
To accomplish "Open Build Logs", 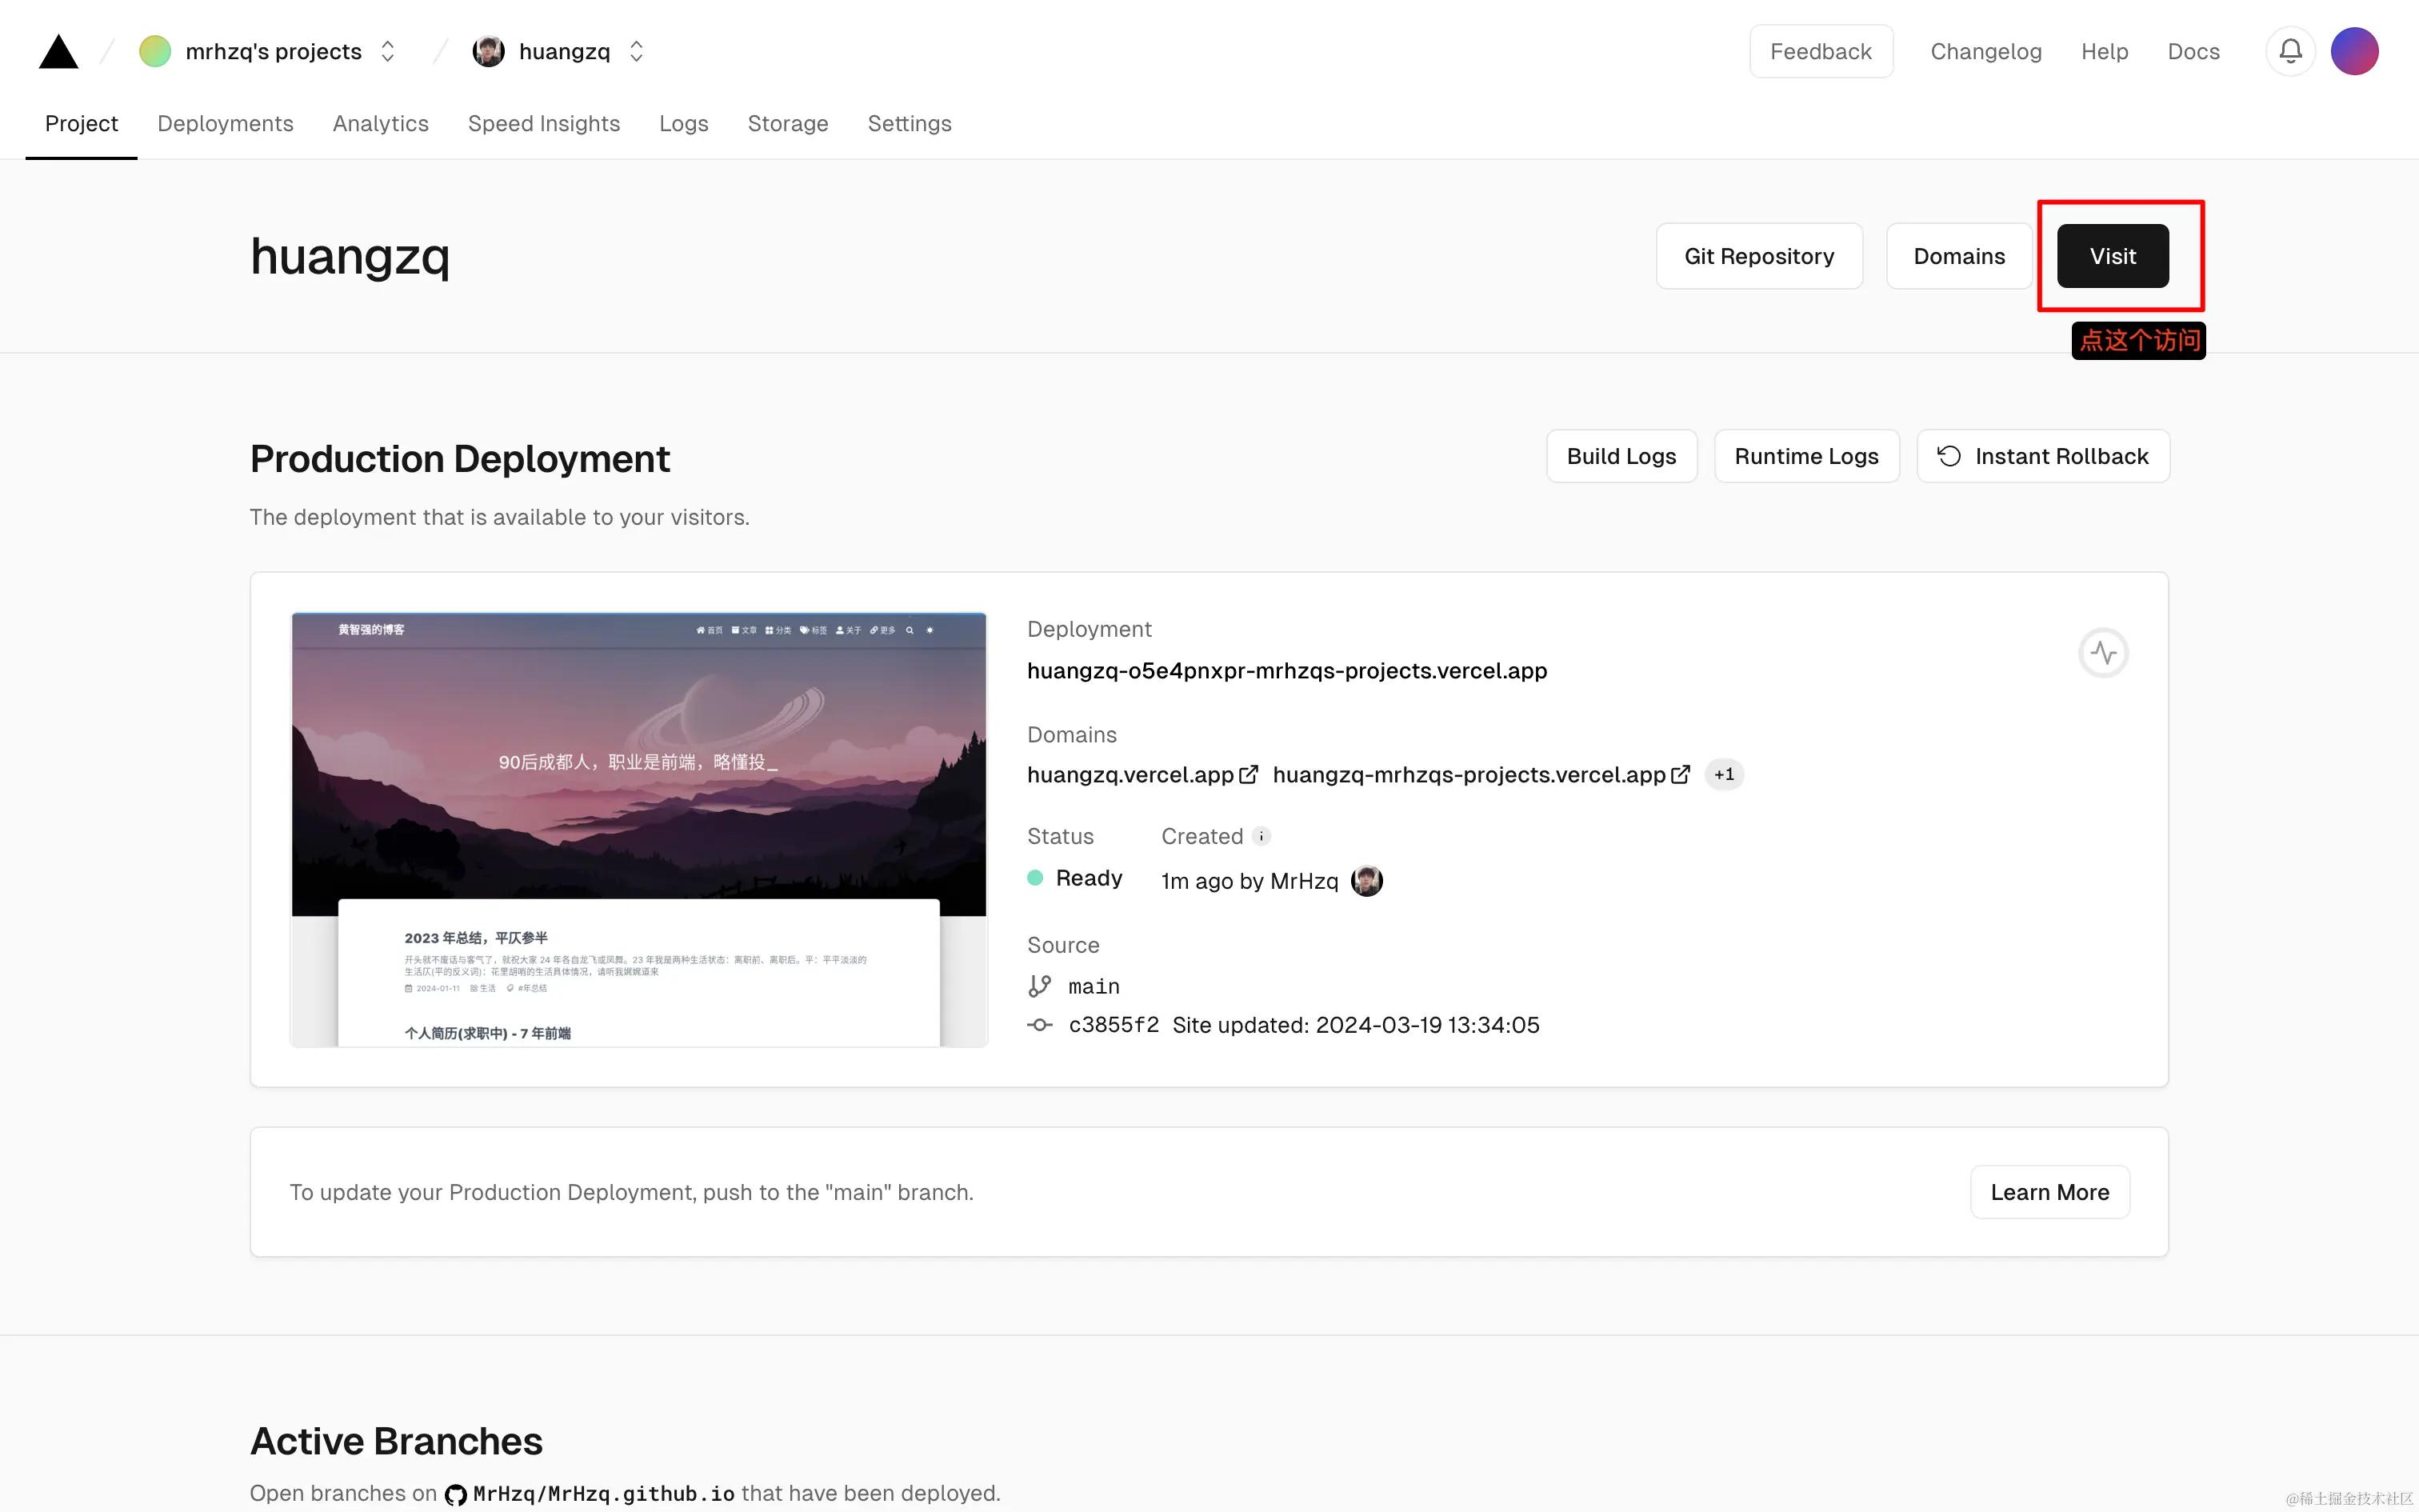I will (1621, 456).
